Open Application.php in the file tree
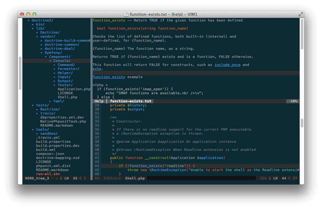This screenshot has width=322, height=209. point(74,89)
